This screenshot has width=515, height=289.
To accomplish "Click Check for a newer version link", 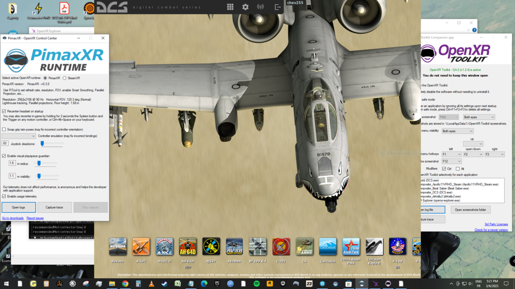I will [491, 230].
